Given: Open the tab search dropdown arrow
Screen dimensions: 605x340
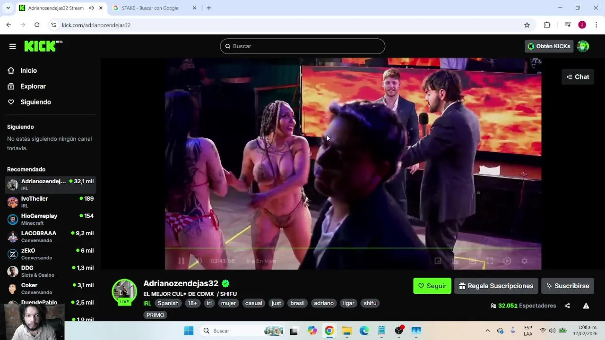Looking at the screenshot, I should pos(8,8).
